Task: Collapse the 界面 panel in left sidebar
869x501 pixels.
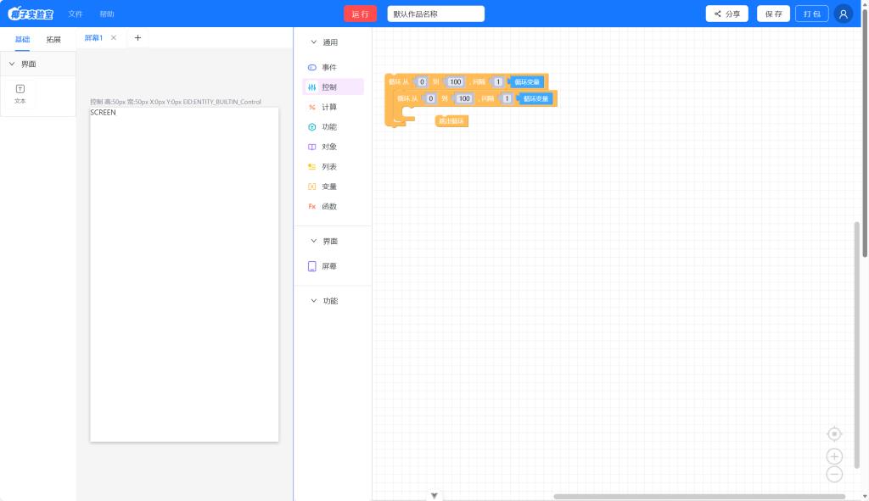Action: click(12, 64)
